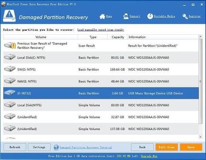Open the Bootable Media link

pyautogui.click(x=165, y=16)
